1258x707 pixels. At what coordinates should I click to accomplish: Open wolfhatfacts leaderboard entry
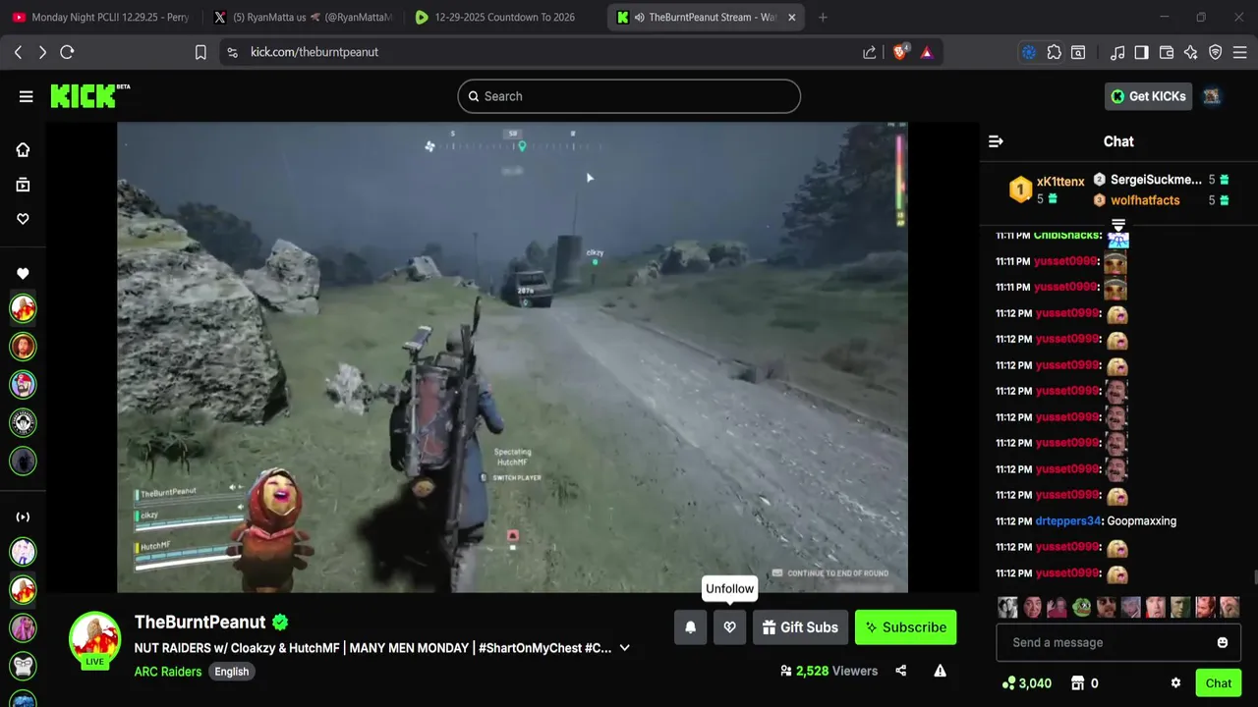click(x=1161, y=200)
